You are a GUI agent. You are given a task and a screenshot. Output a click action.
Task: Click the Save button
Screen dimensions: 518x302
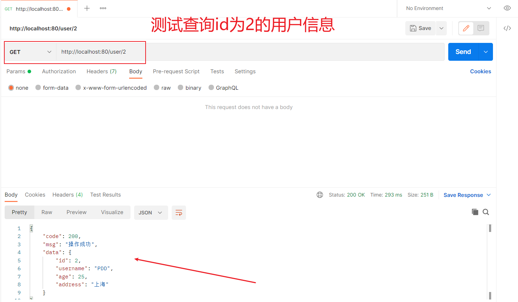tap(420, 28)
